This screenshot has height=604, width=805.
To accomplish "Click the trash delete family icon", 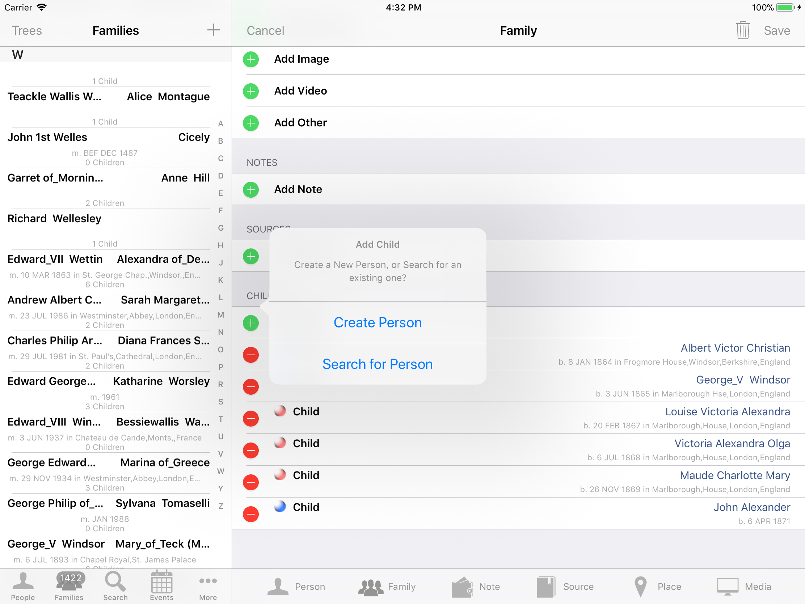I will click(742, 30).
